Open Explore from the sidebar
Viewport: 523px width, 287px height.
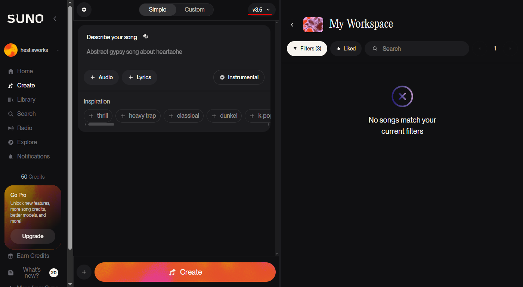27,142
